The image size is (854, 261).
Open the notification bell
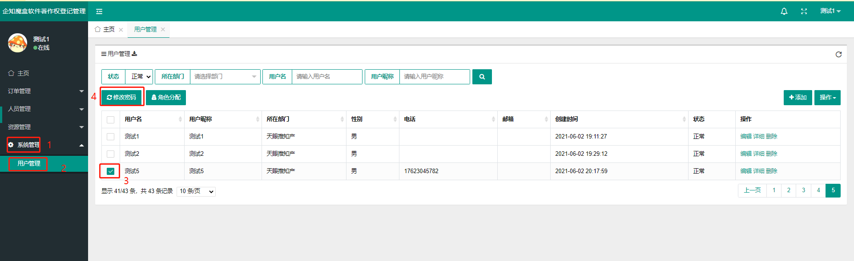pos(784,12)
